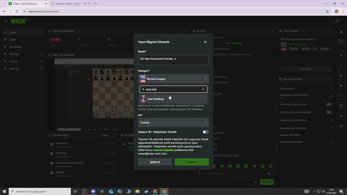Click eymenveotistikdunyasi in activity feed

[x=70, y=162]
